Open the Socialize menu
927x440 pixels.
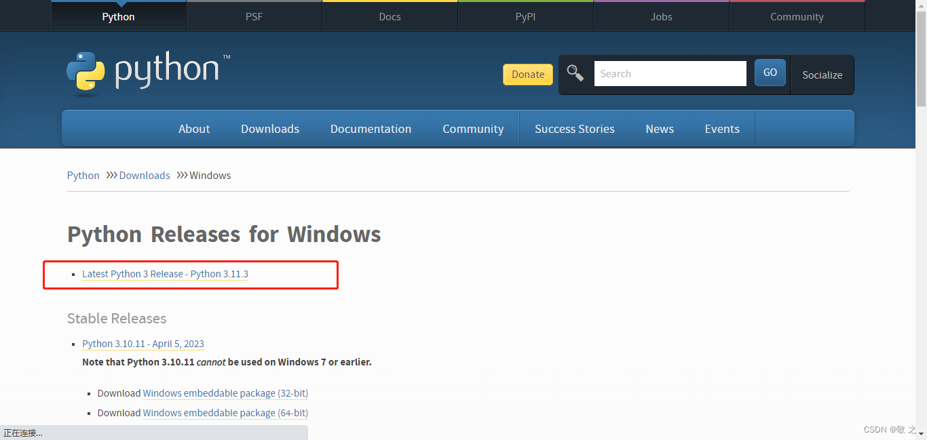(822, 75)
